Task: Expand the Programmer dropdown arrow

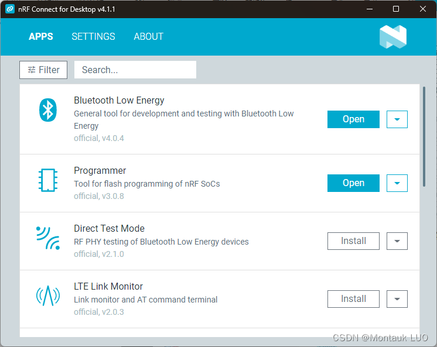Action: pos(397,183)
